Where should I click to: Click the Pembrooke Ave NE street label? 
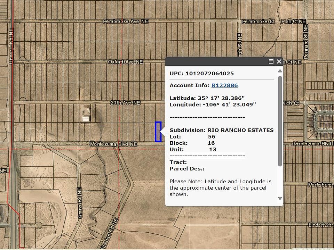coord(125,22)
